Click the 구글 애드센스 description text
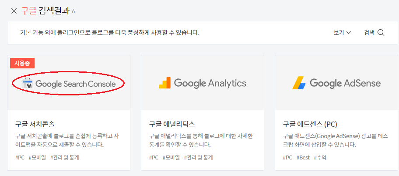Screen dimensions: 399x176 tap(336, 141)
